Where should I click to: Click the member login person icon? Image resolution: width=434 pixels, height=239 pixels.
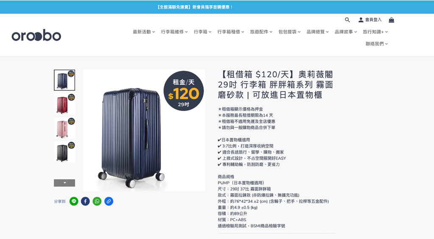[361, 20]
